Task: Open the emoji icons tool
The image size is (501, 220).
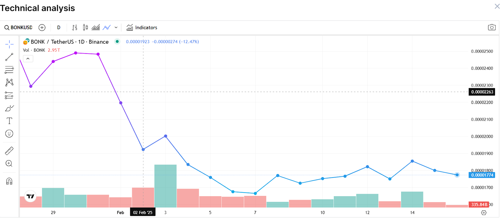Action: pyautogui.click(x=9, y=134)
